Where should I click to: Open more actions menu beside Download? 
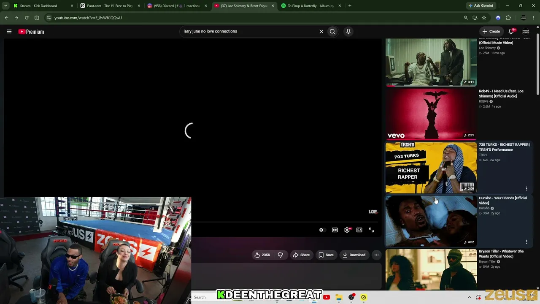tap(376, 255)
